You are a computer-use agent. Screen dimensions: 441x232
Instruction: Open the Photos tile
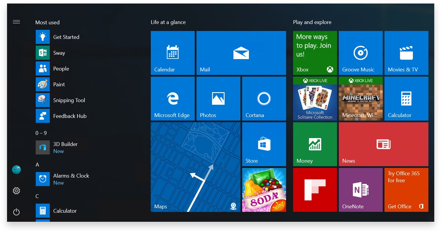click(x=218, y=99)
